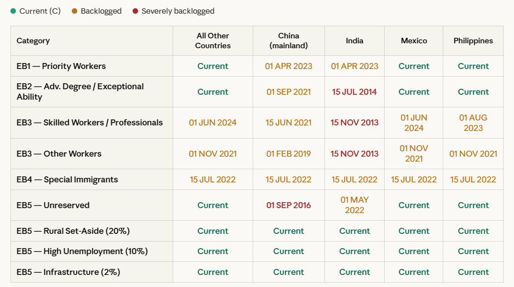Image resolution: width=514 pixels, height=287 pixels.
Task: Select the 01 JUN 2024 All Other Countries date
Action: (213, 123)
